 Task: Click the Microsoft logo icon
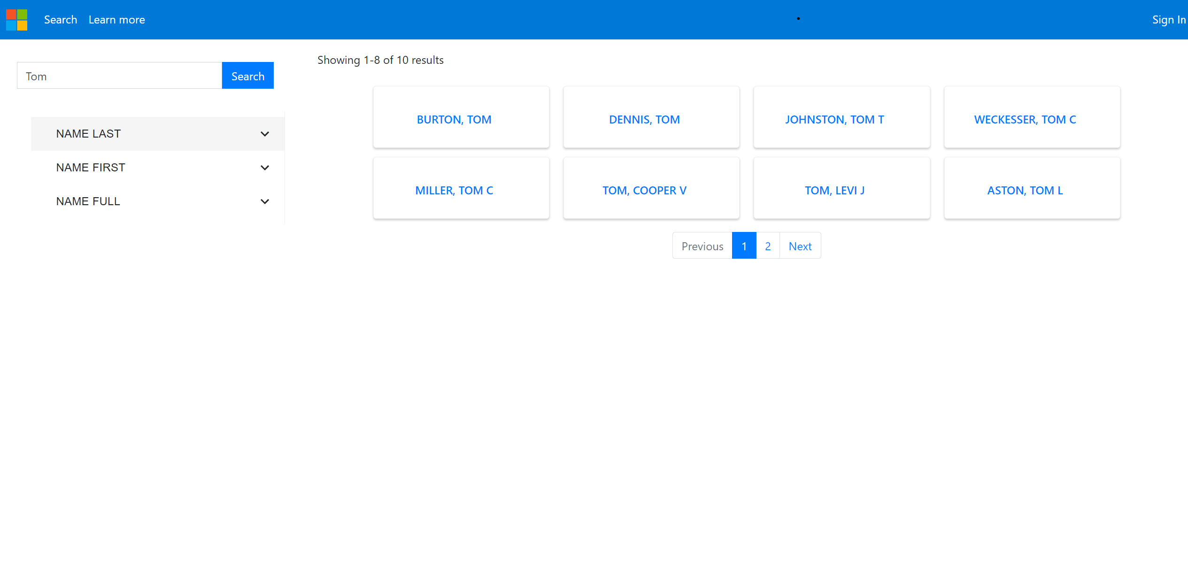17,20
